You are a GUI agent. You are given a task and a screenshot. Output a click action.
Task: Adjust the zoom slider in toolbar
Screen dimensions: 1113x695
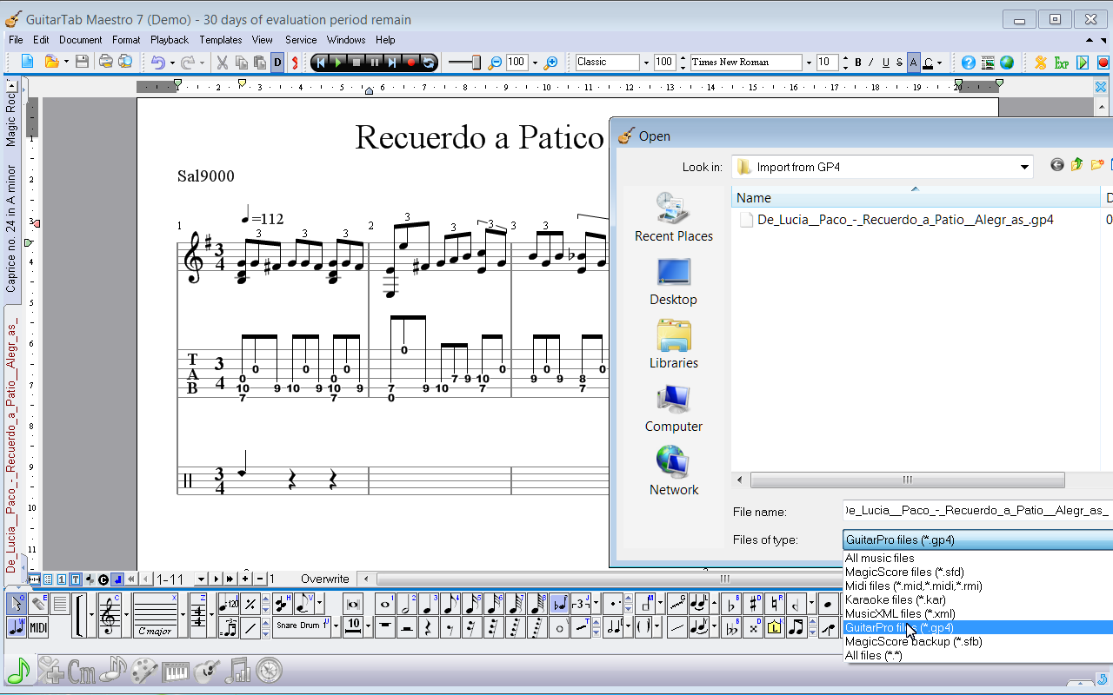(464, 62)
